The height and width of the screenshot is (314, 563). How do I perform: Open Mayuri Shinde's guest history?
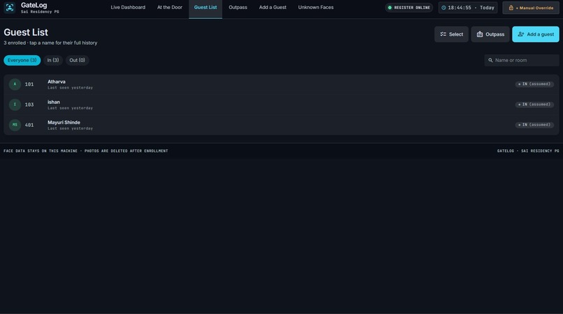click(281, 125)
